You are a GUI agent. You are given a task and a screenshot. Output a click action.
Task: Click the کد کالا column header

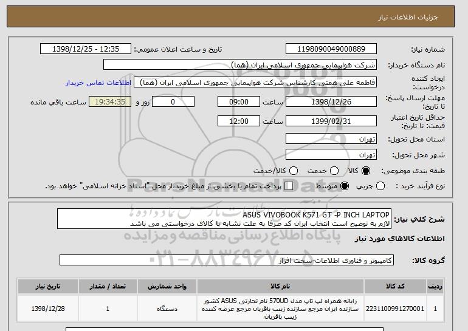[395, 286]
